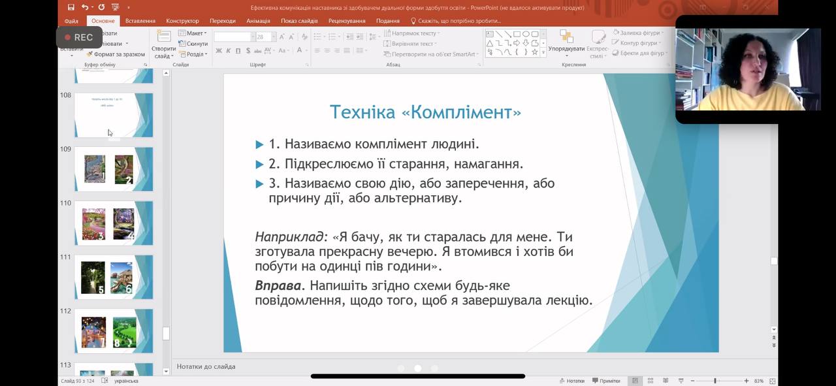
Task: Open Reading View from status bar
Action: (x=666, y=381)
